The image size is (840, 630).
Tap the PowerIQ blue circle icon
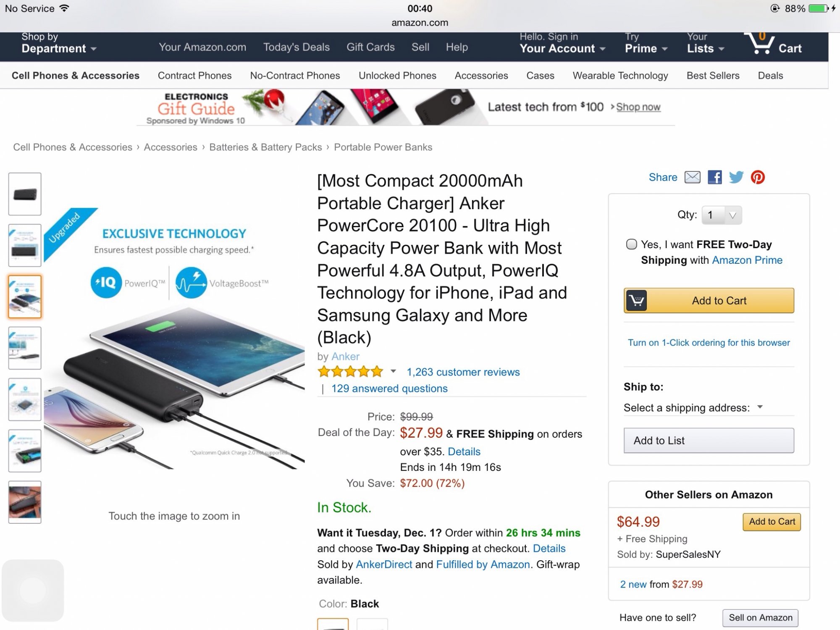106,282
